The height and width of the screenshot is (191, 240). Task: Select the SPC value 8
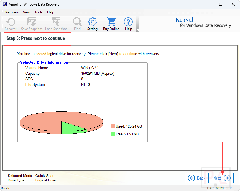coord(82,79)
